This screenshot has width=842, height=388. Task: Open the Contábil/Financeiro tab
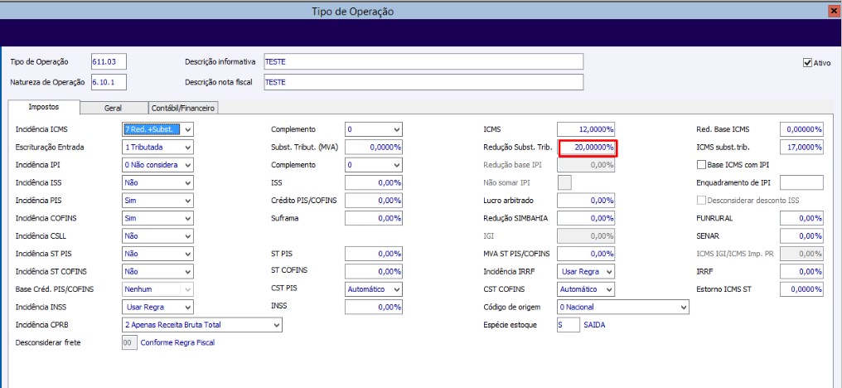pos(183,108)
